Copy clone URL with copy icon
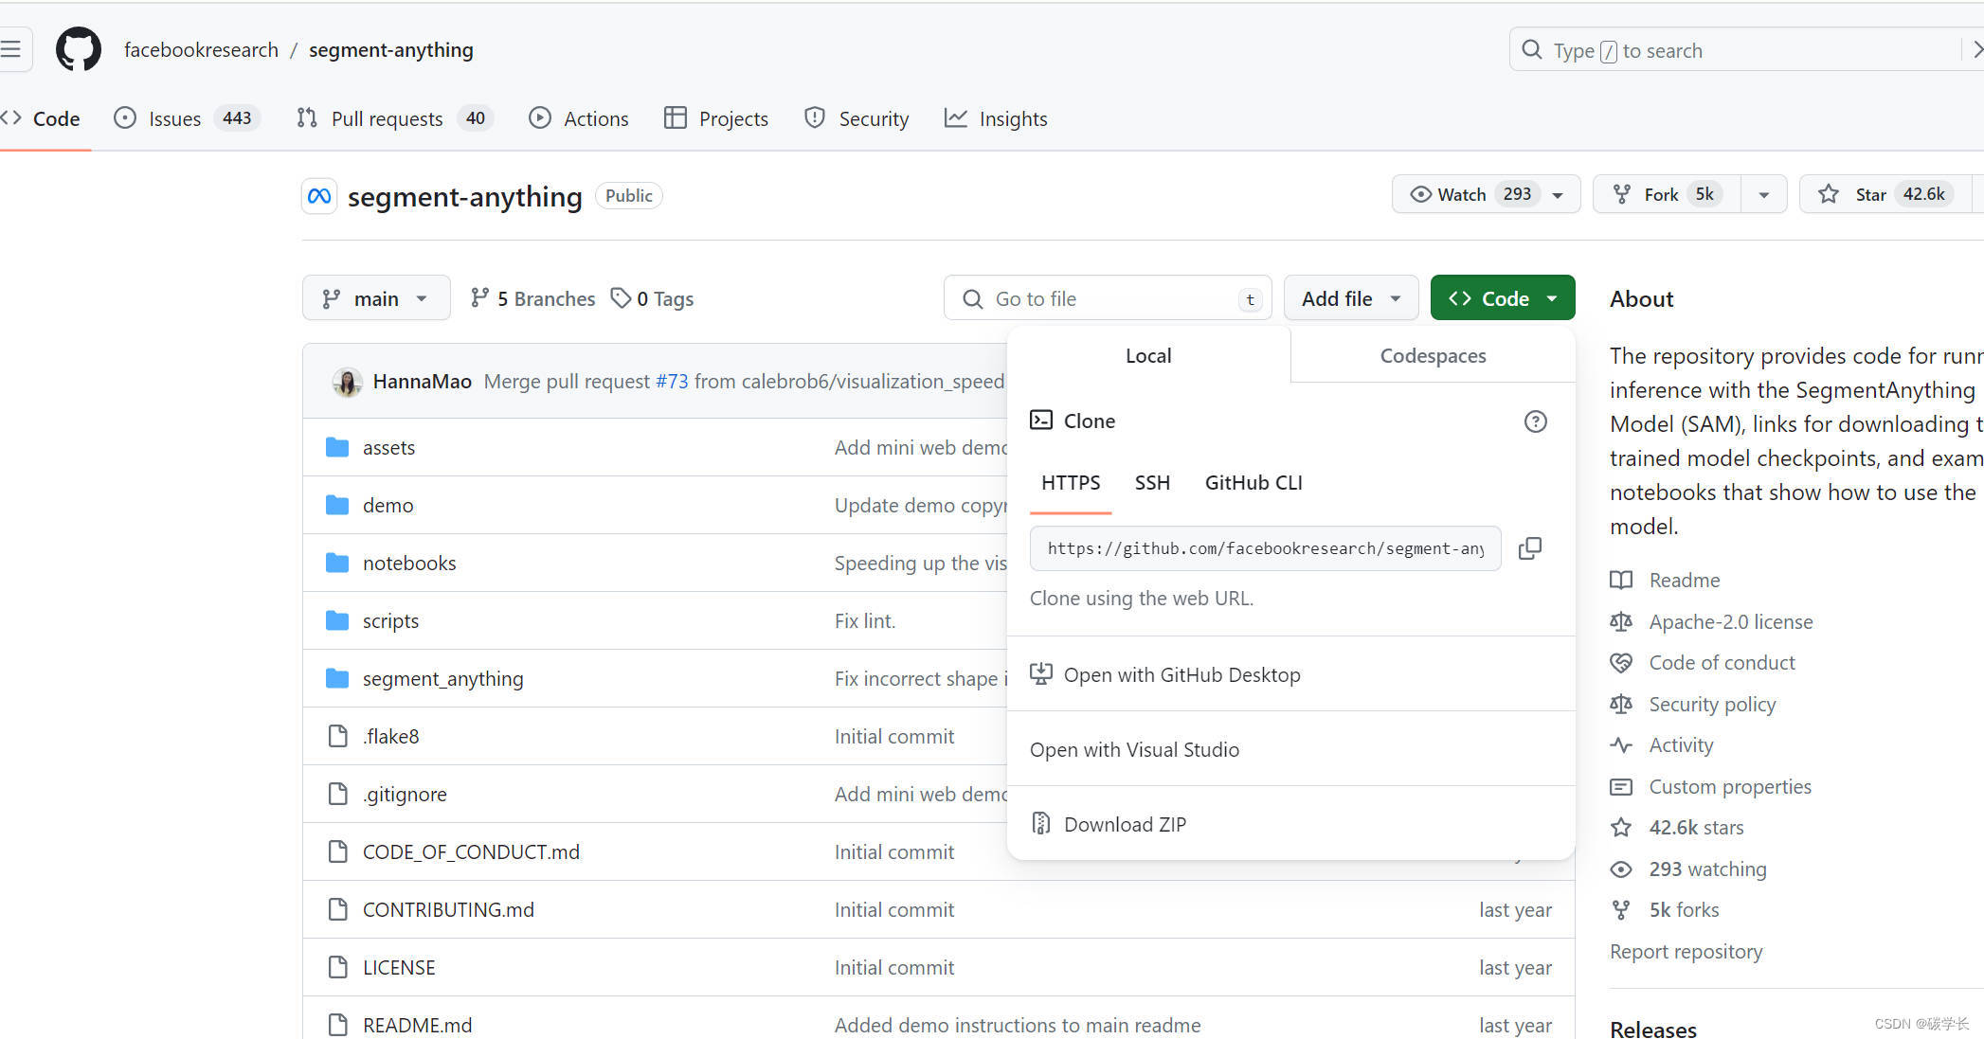The image size is (1984, 1039). (1529, 548)
